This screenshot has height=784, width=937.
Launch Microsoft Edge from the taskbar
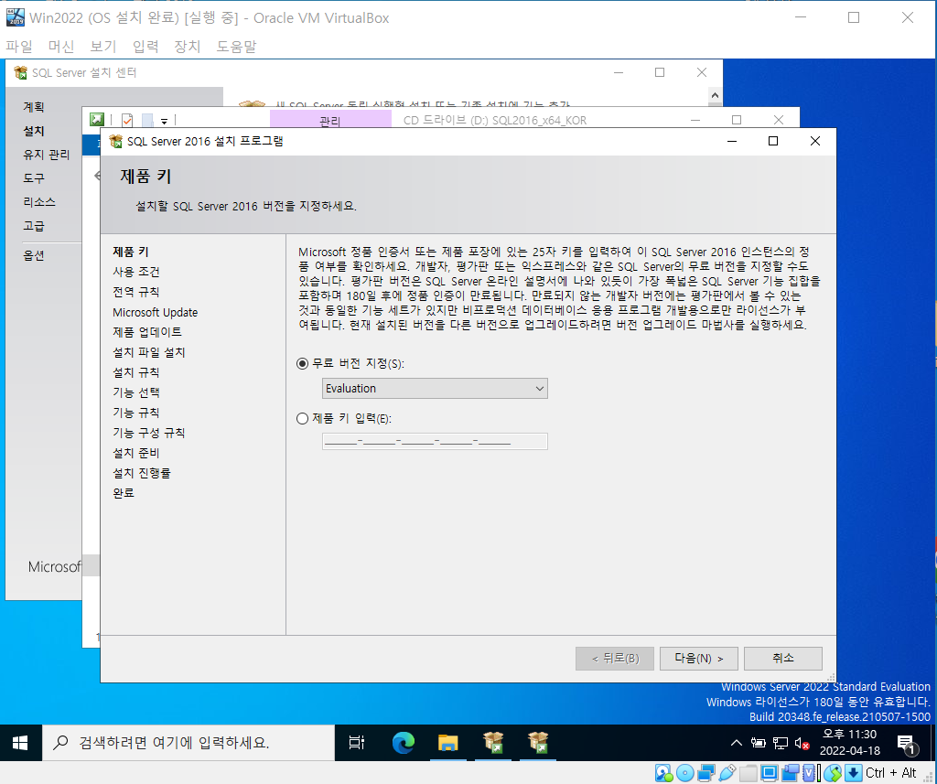pos(404,743)
